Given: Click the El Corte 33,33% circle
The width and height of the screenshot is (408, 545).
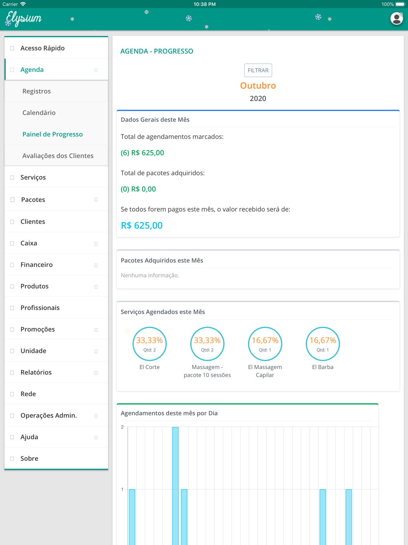Looking at the screenshot, I should tap(150, 344).
